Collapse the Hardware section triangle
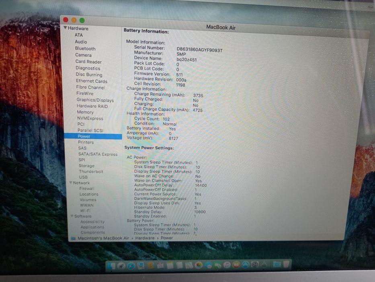The height and width of the screenshot is (282, 375). [65, 28]
